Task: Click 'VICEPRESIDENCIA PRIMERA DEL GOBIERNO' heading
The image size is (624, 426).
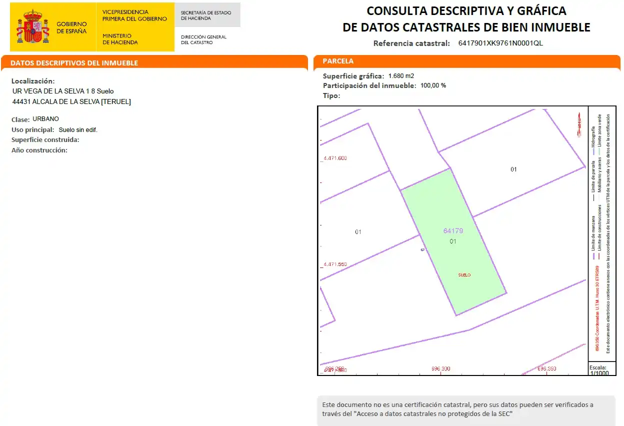Action: (134, 15)
